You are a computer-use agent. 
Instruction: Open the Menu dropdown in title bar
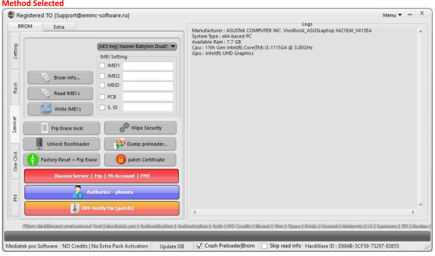tap(392, 16)
